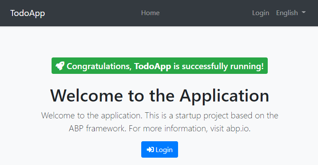The image size is (318, 165).
Task: Click the caret arrow next to English
Action: click(304, 13)
